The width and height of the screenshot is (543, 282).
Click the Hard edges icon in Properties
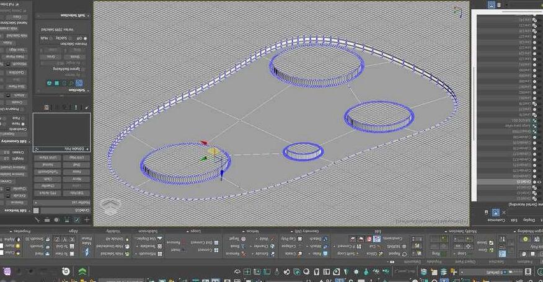48,253
